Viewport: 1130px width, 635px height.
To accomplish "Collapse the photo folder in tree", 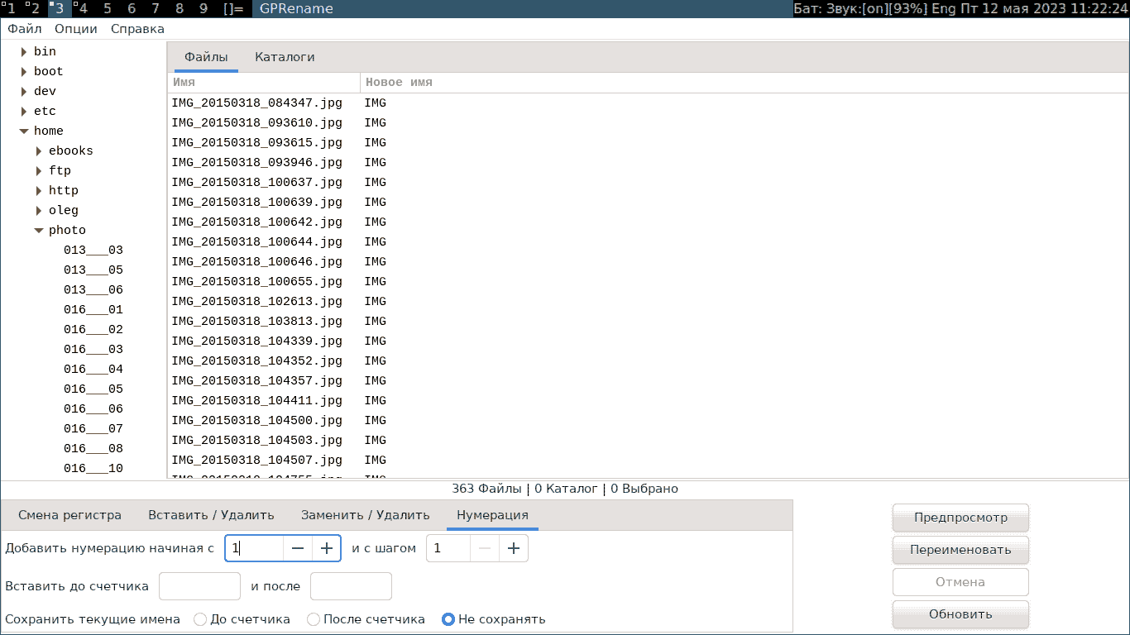I will 39,231.
